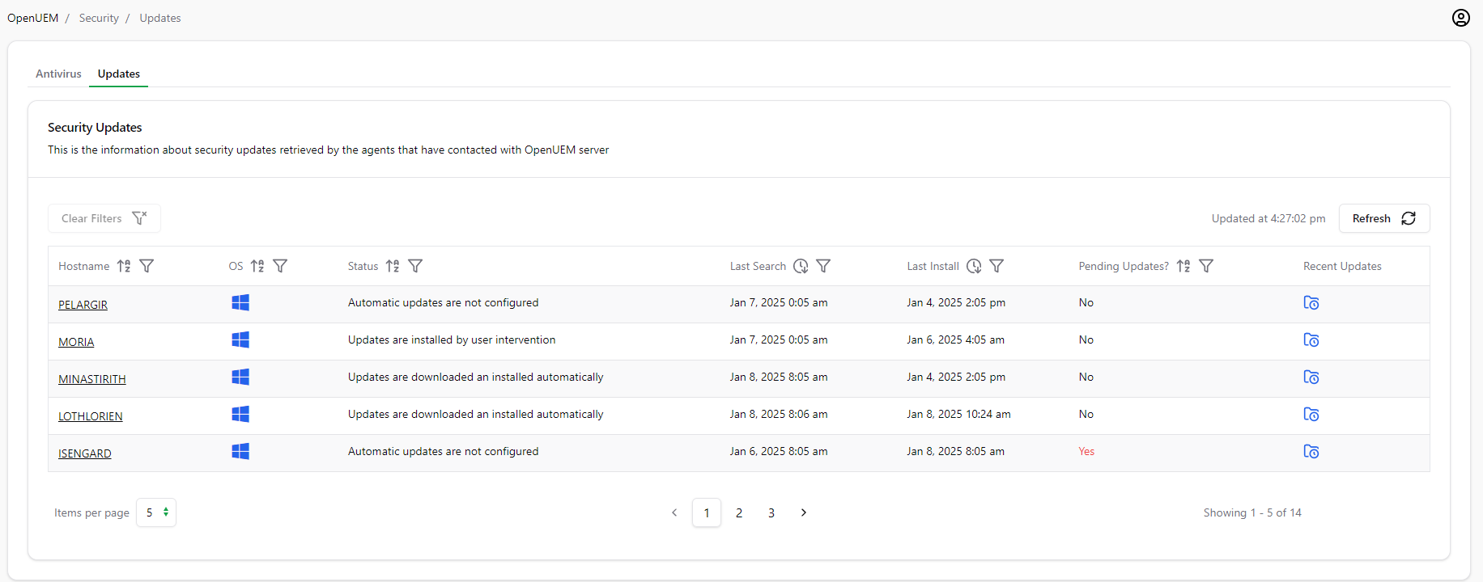Screen dimensions: 1483x582
Task: Click the Windows OS icon for PELARGIR
Action: tap(240, 302)
